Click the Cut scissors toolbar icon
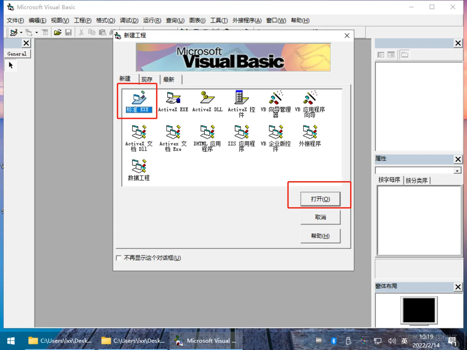This screenshot has height=350, width=467. (81, 32)
